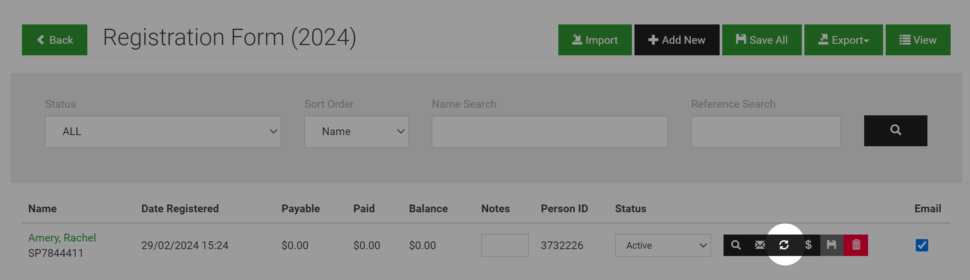The height and width of the screenshot is (280, 970).
Task: Go back with the Back button
Action: pyautogui.click(x=55, y=40)
